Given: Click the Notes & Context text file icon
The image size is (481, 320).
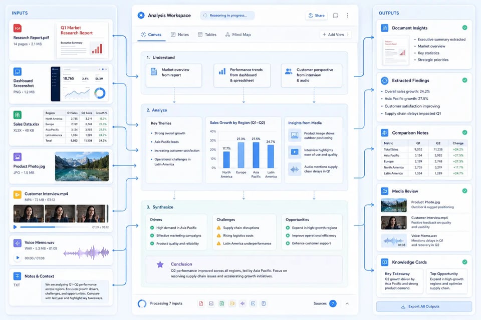Looking at the screenshot, I should (18, 276).
